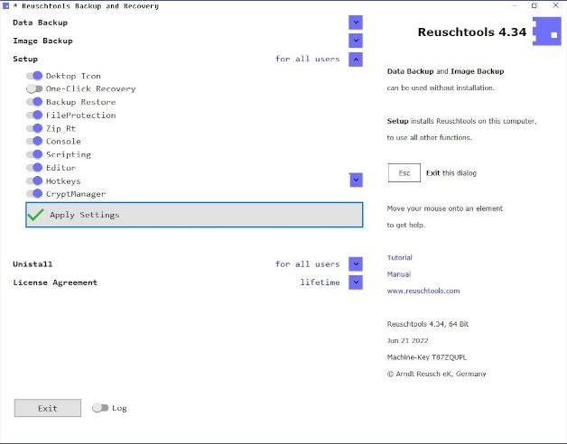
Task: Toggle the CryptManager switch
Action: [35, 194]
